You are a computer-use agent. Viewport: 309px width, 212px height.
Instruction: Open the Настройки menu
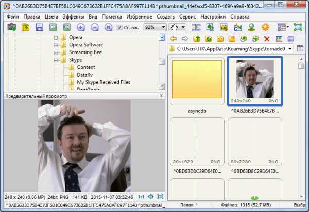[213, 17]
